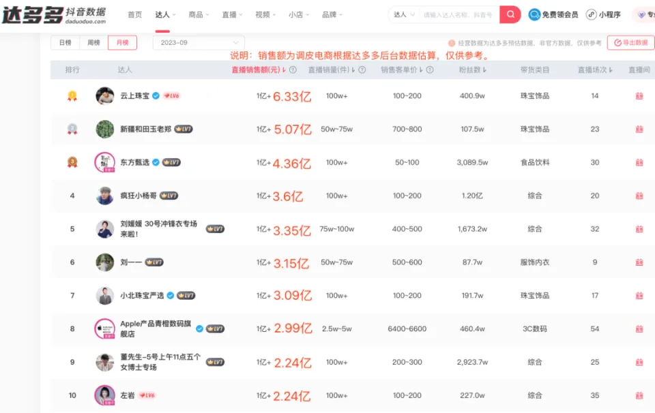Switch to the 日榜 daily ranking tab
This screenshot has width=655, height=413.
[65, 42]
